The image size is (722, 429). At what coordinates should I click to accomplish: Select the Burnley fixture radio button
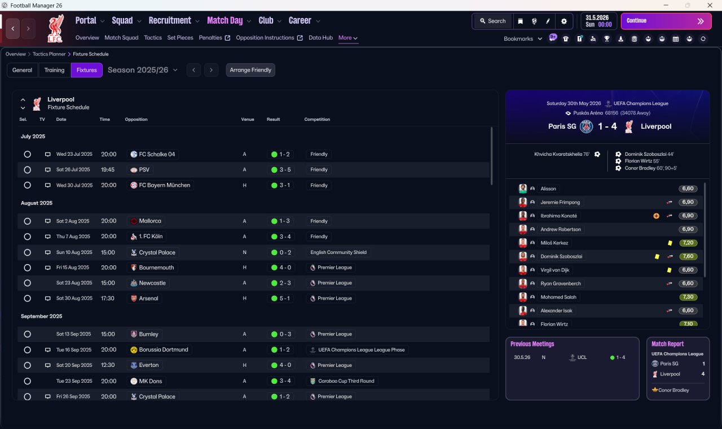(x=27, y=334)
